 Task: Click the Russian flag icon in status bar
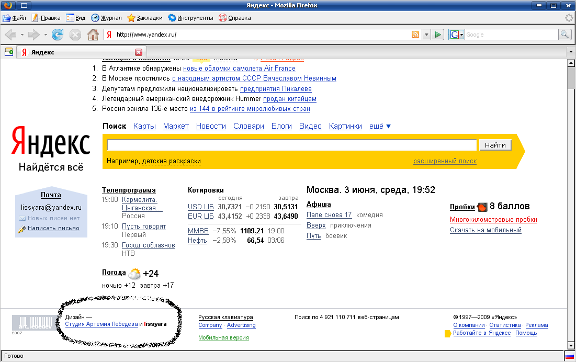570,356
